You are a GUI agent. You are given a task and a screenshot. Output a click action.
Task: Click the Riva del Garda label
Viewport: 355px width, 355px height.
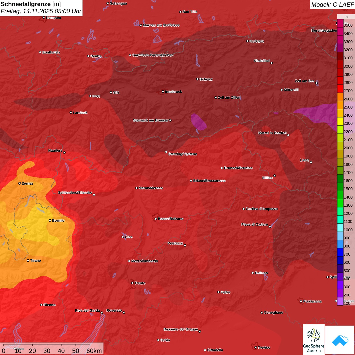click(x=87, y=310)
